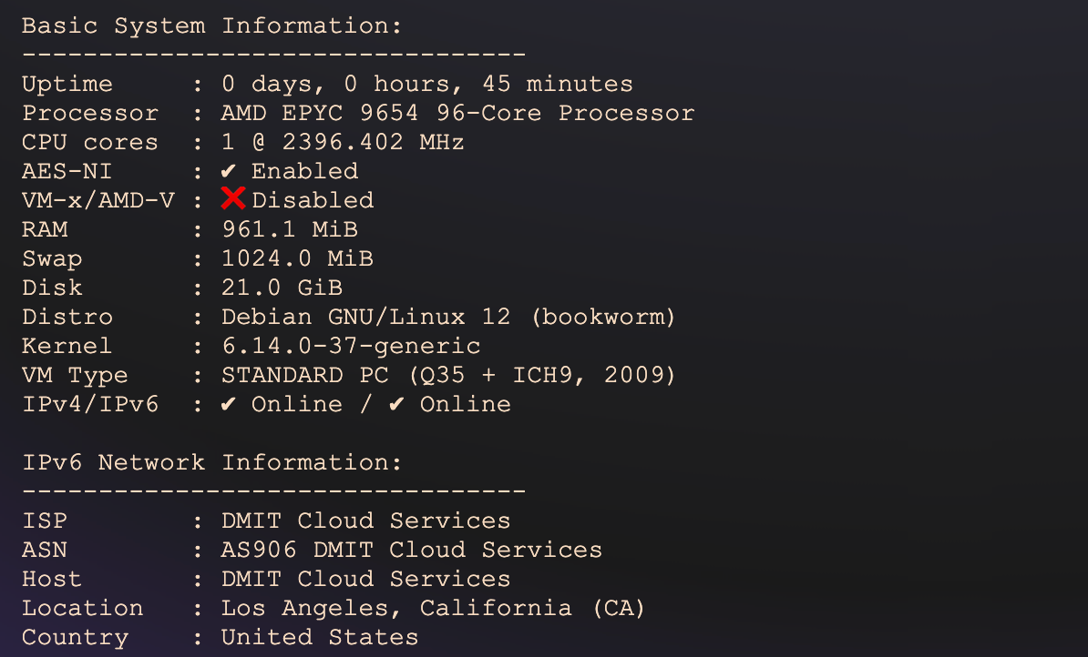Click the Basic System Information heading

[x=211, y=25]
